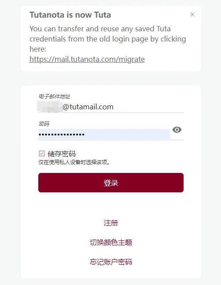Open the 忘记账户密码 recovery link

click(x=111, y=262)
